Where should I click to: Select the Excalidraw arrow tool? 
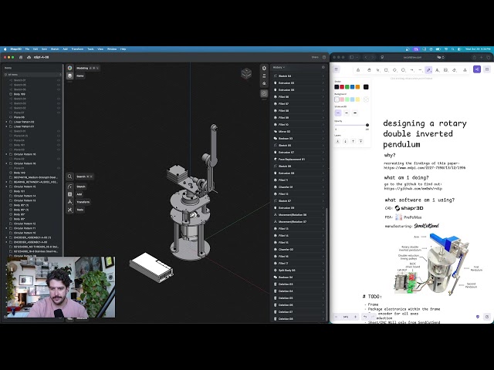click(x=411, y=70)
